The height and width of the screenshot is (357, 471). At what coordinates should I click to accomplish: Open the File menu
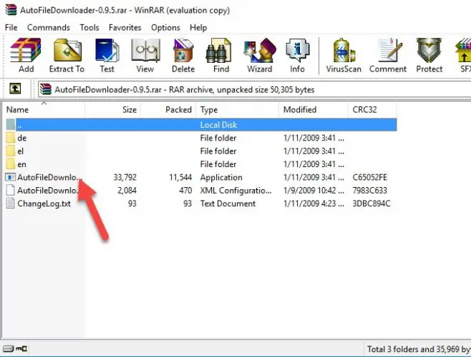[x=11, y=28]
